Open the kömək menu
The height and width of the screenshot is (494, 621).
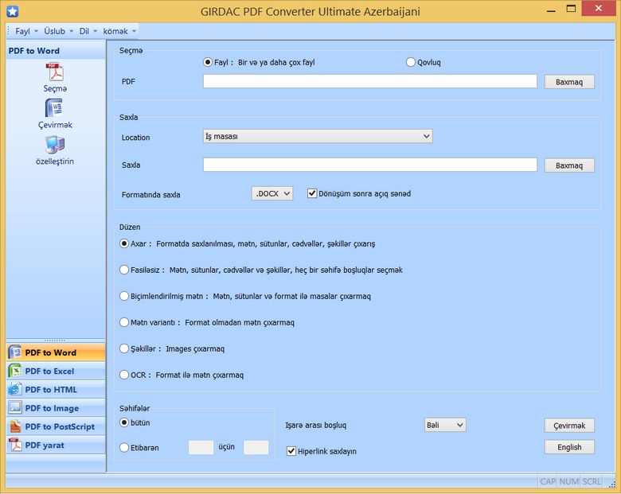119,31
